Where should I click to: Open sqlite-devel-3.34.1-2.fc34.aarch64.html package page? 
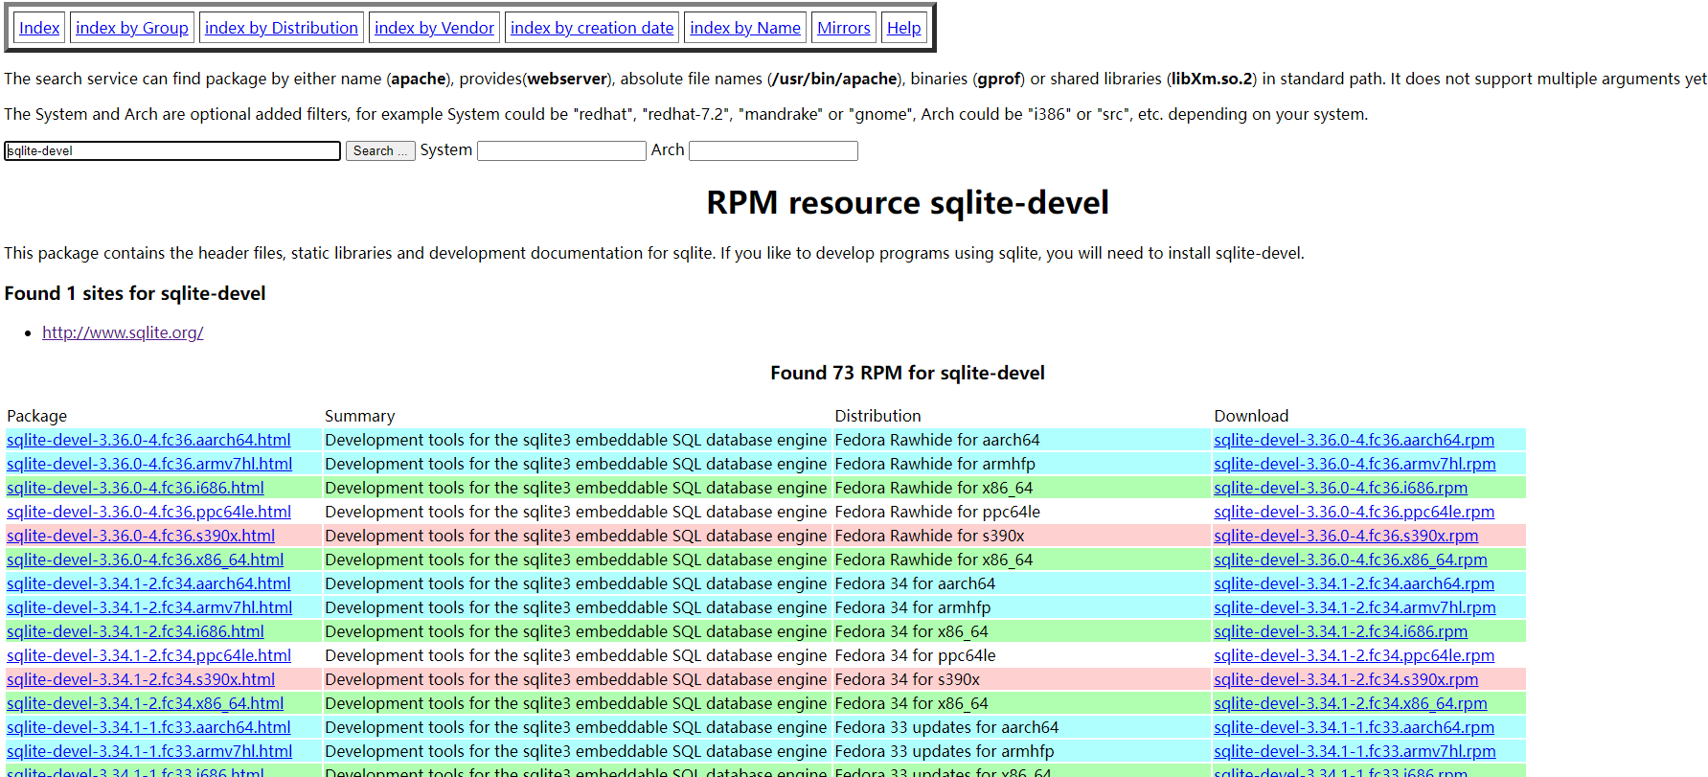148,583
